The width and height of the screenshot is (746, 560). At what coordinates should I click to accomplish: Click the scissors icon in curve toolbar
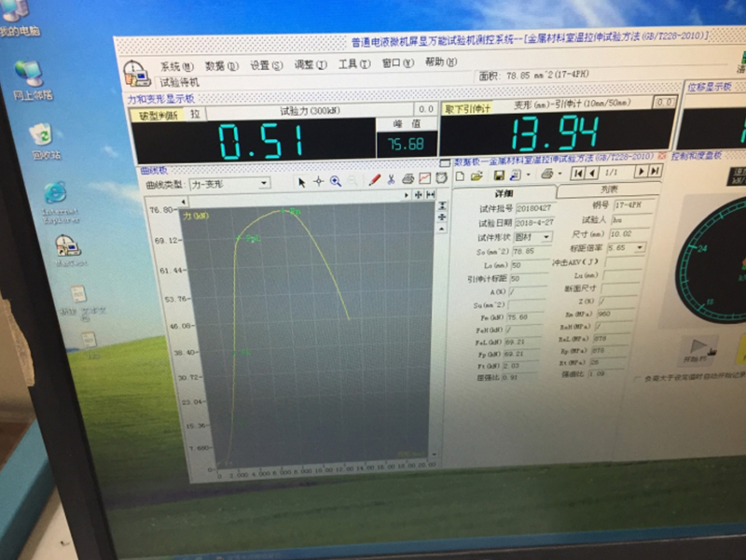coord(392,180)
